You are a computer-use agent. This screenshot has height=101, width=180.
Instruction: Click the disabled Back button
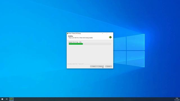tap(93, 66)
